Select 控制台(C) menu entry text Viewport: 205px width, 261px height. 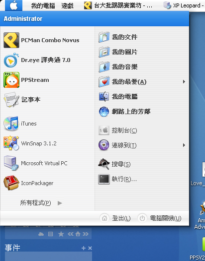point(124,130)
